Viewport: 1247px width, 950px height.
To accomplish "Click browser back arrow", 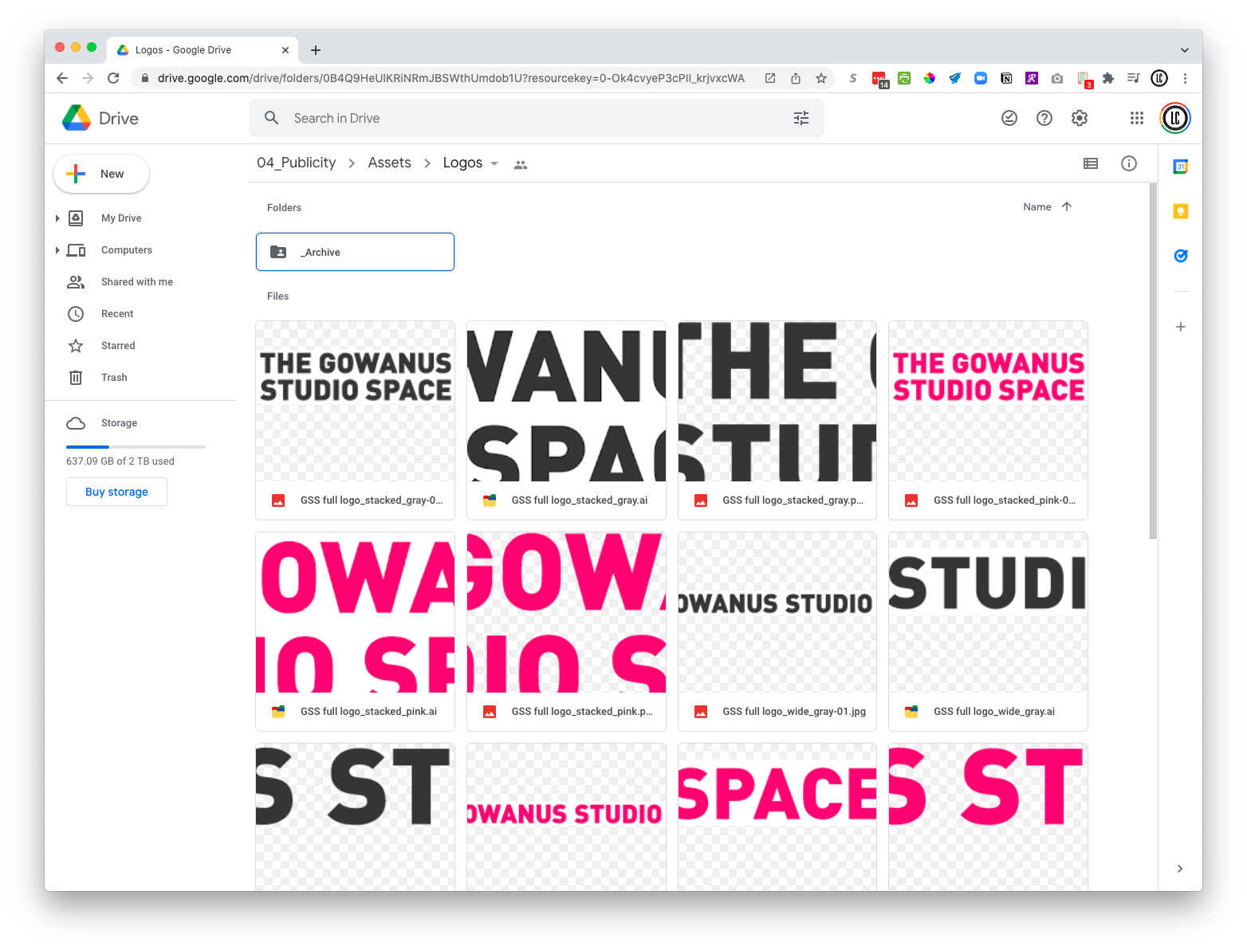I will click(62, 78).
